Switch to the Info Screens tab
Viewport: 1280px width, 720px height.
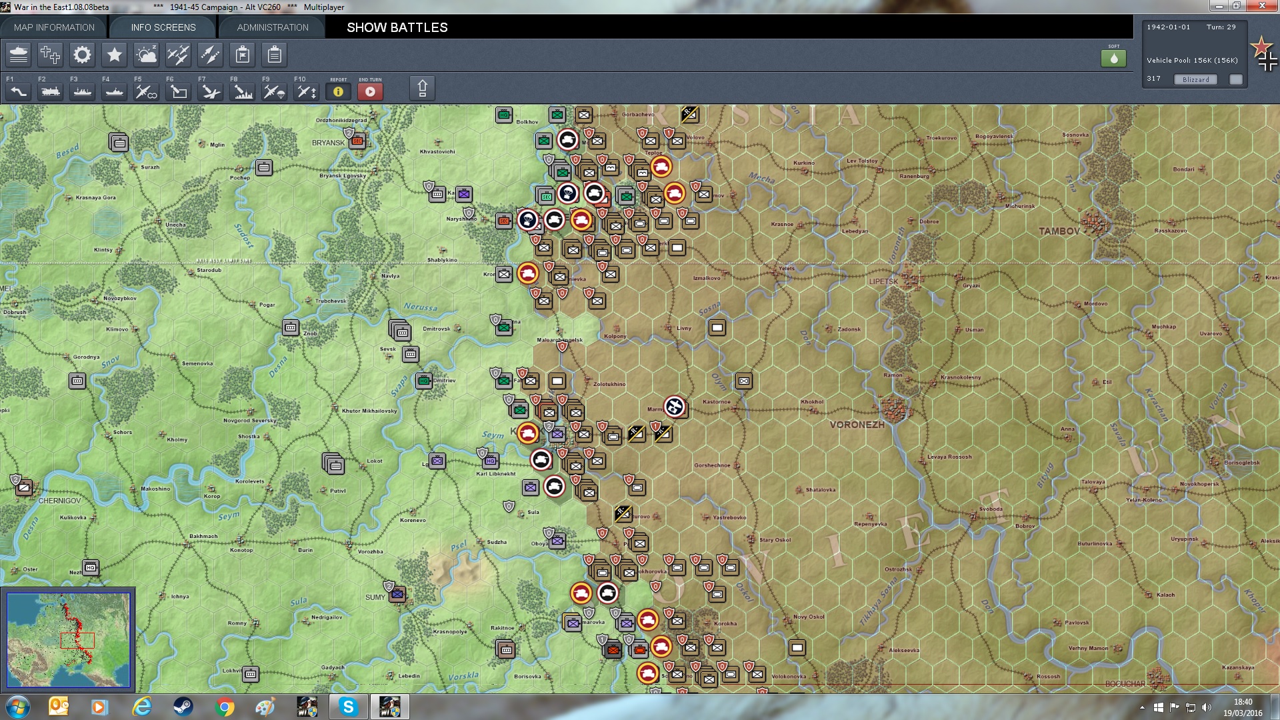pos(163,27)
